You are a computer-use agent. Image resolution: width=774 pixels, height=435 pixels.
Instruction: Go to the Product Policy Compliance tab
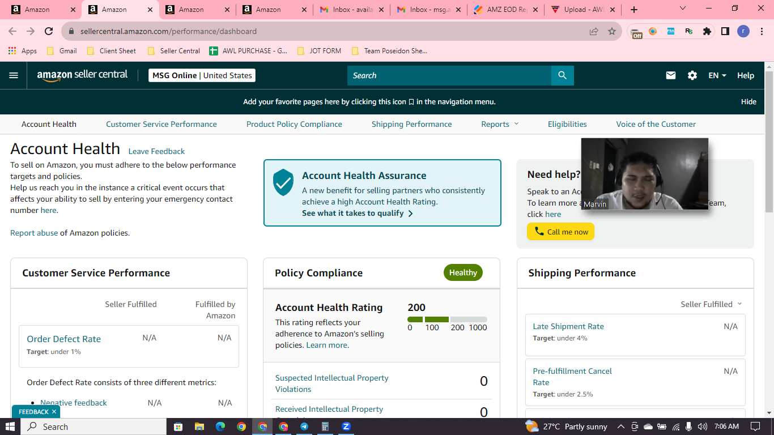(294, 124)
